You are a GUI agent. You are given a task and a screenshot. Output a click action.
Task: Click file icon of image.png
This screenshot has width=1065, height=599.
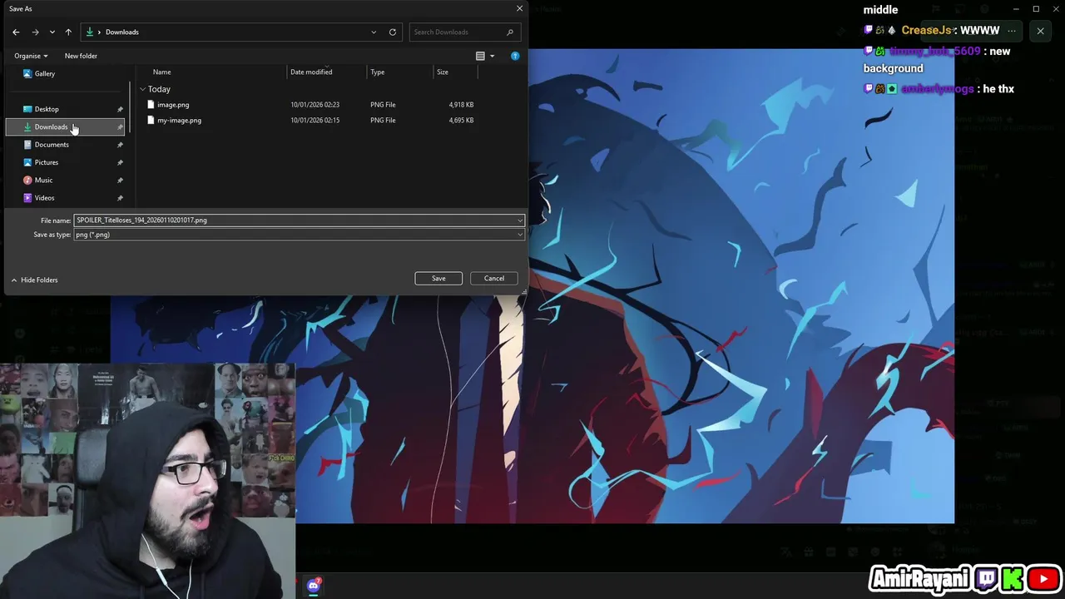pyautogui.click(x=151, y=105)
